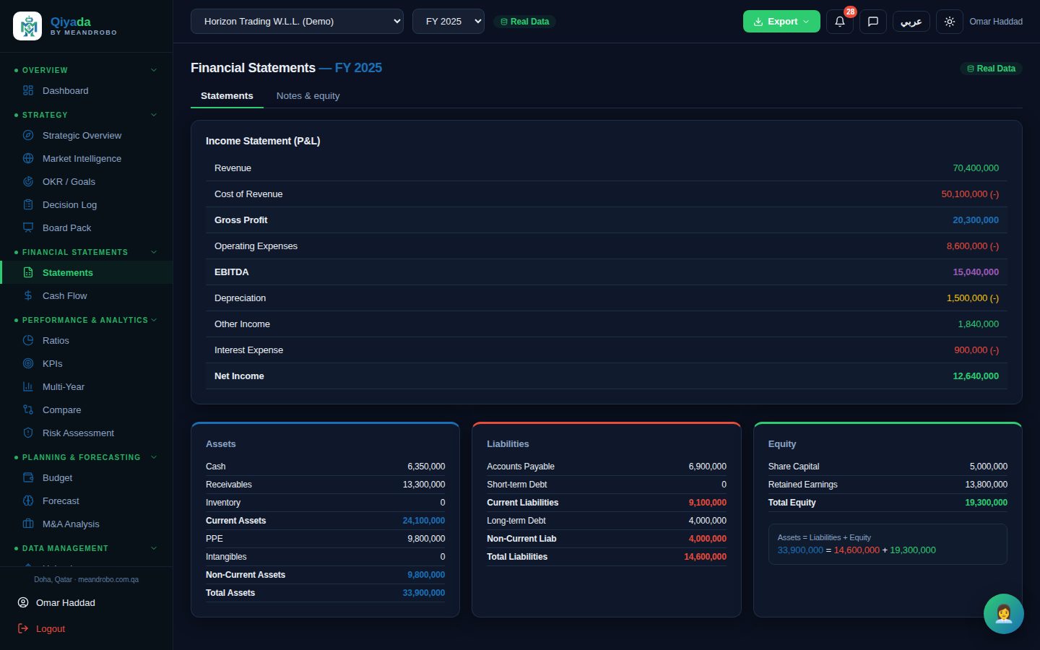The image size is (1040, 650).
Task: Click the Real Data badge in header
Action: 524,22
